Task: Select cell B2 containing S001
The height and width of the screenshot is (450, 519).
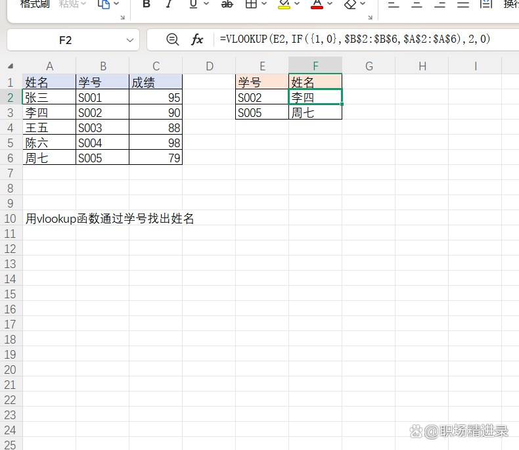Action: [x=102, y=97]
